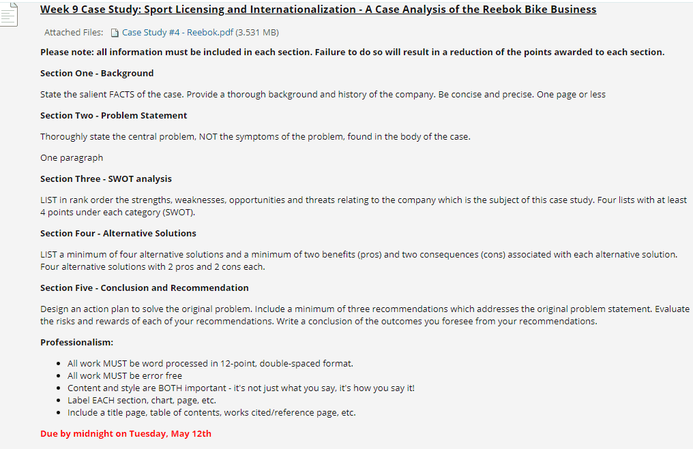Image resolution: width=693 pixels, height=449 pixels.
Task: Click "Section Five - Conclusion and Recommendation" heading
Action: coord(144,288)
